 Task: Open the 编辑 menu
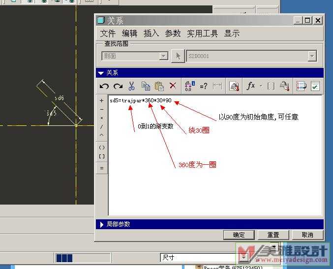click(x=129, y=33)
